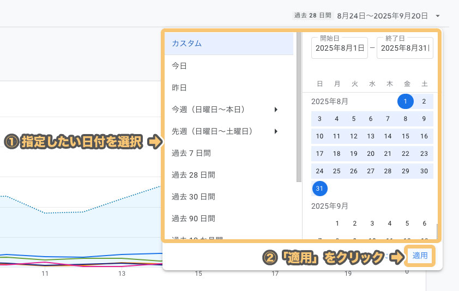This screenshot has height=291, width=459.
Task: Click the date range text 8月24日〜2025年9月20日
Action: click(x=382, y=16)
